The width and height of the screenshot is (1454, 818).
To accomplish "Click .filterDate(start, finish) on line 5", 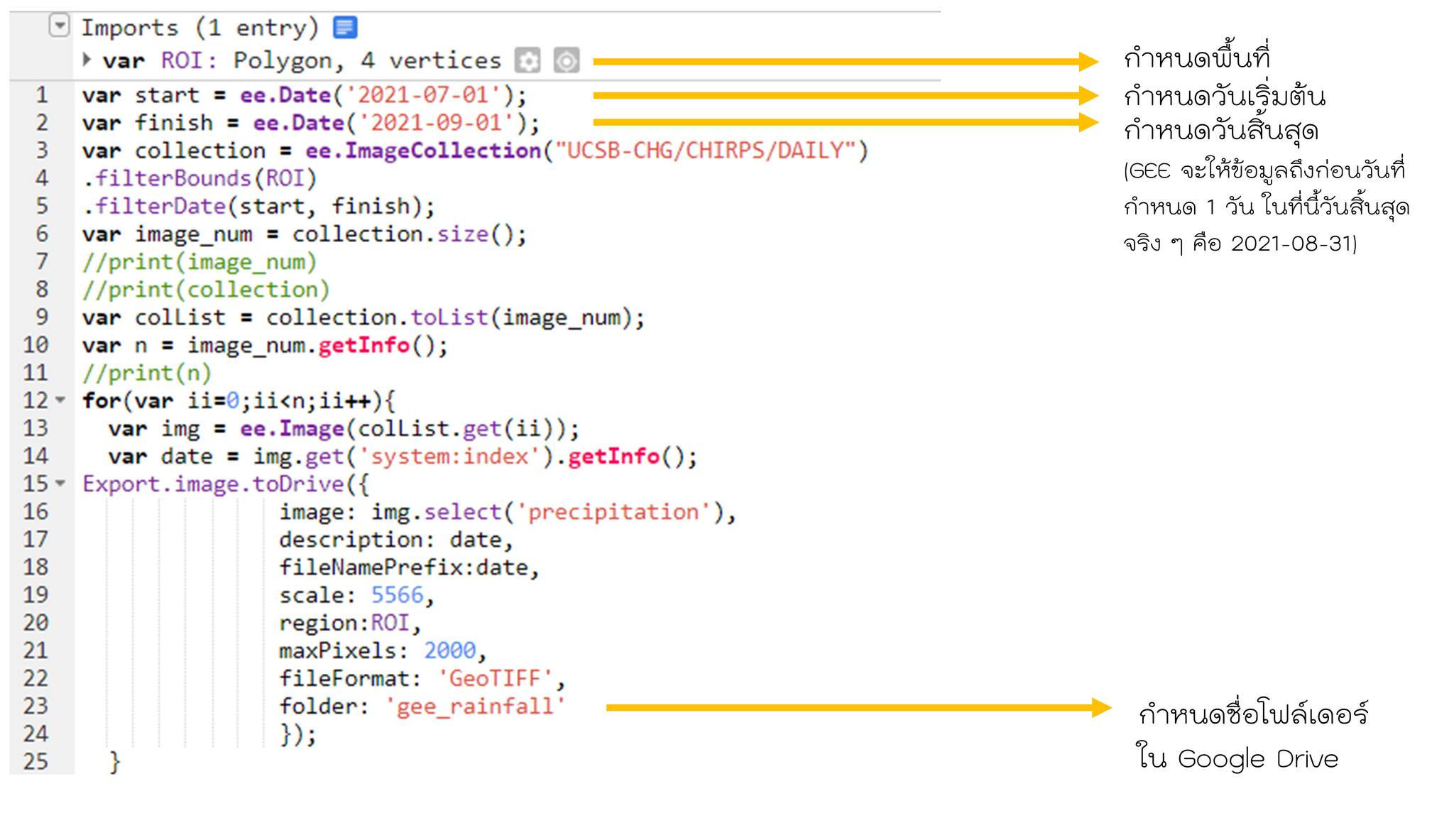I will pos(258,206).
